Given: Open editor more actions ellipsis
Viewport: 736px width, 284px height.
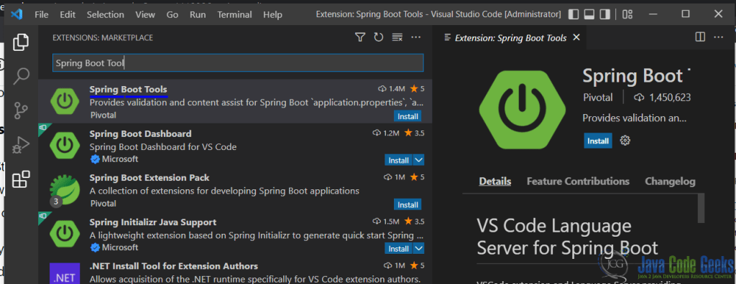Looking at the screenshot, I should click(719, 37).
